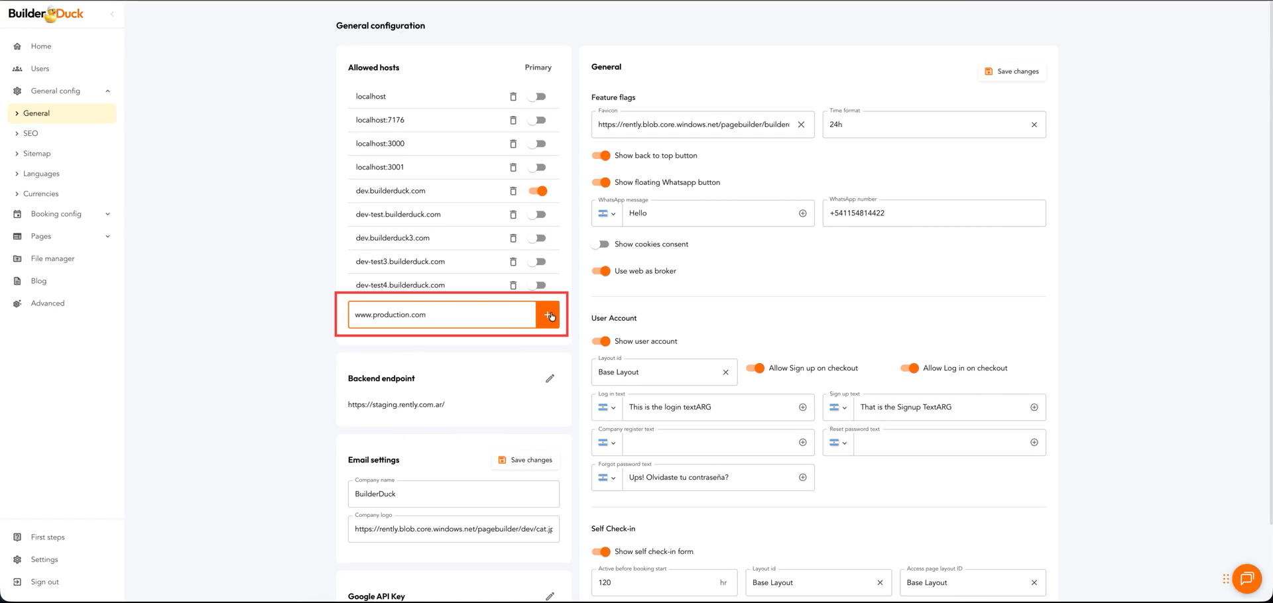The height and width of the screenshot is (603, 1273).
Task: Disable Show back to top button
Action: pos(601,156)
